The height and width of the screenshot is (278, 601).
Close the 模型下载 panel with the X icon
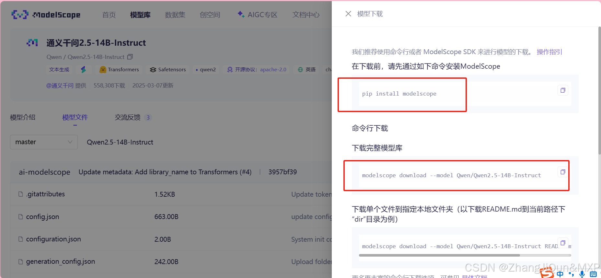tap(348, 14)
